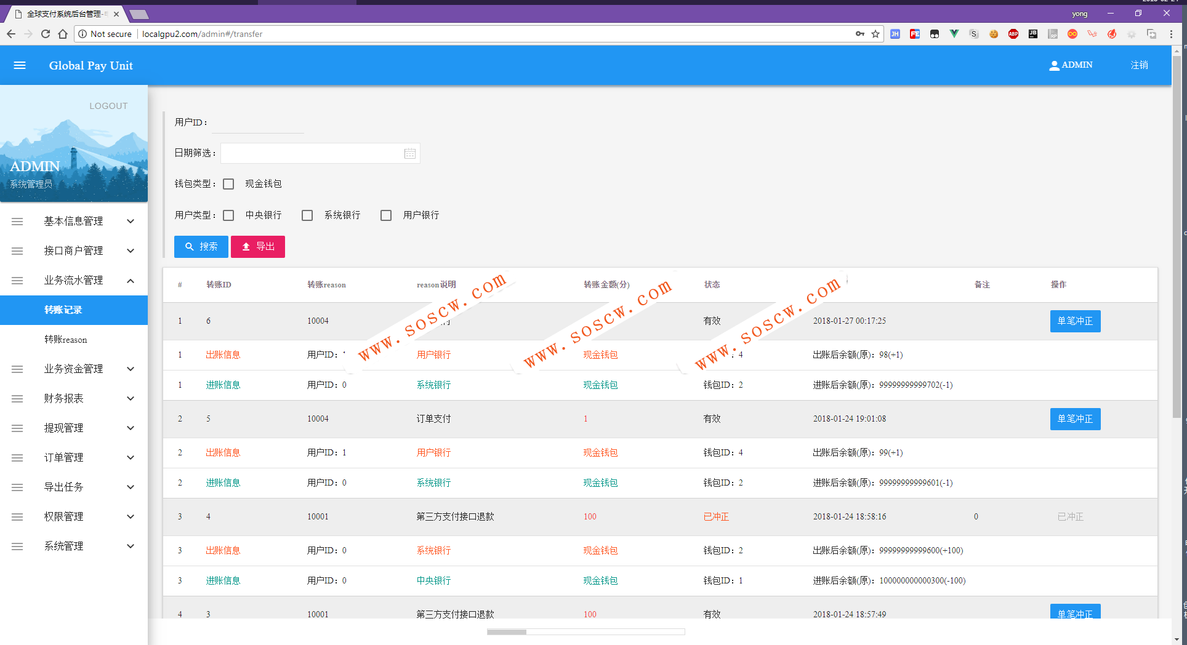1187x645 pixels.
Task: Focus the 用户ID input field
Action: pos(258,122)
